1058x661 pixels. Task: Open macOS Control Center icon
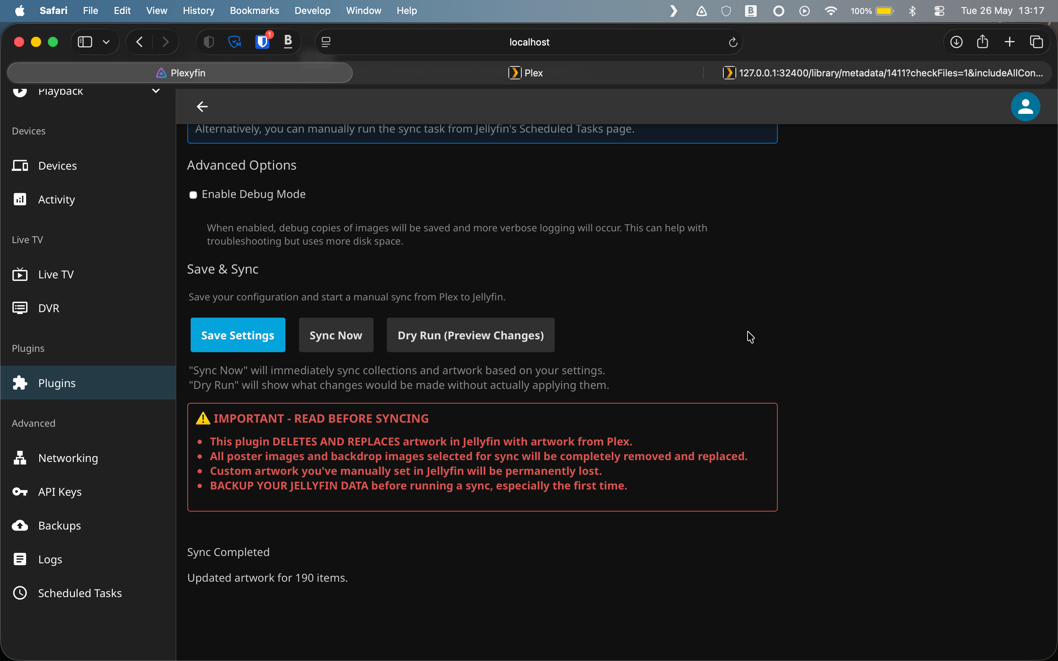(939, 11)
